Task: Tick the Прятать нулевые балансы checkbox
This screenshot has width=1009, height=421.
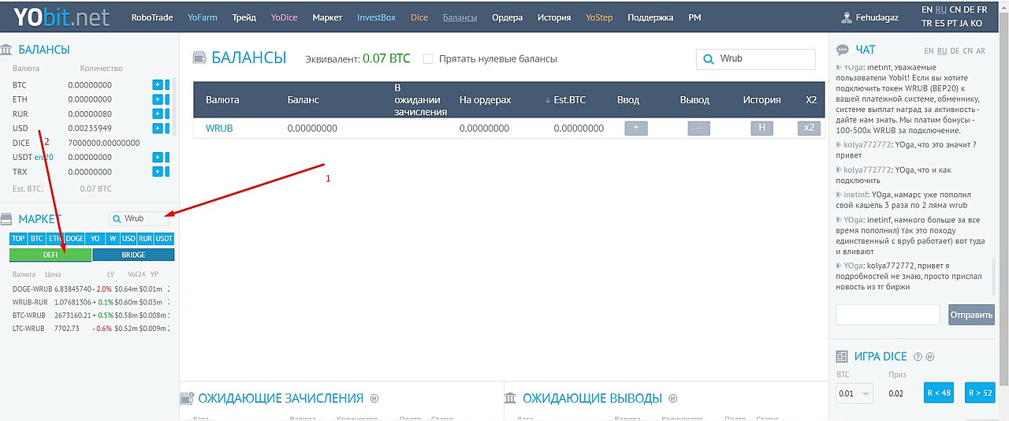Action: [x=428, y=58]
